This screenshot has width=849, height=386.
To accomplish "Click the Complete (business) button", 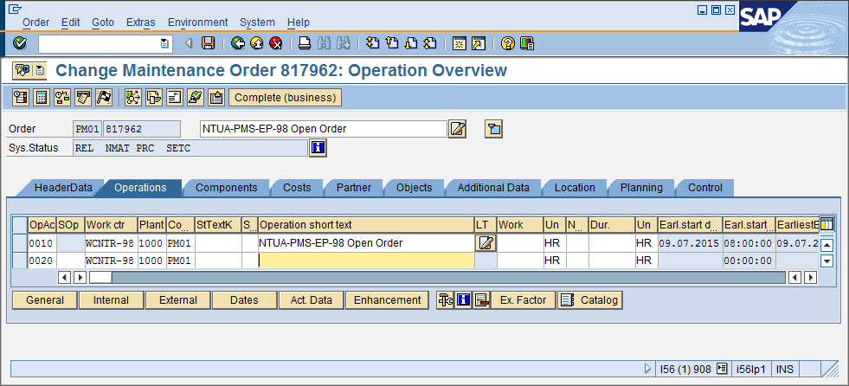I will 286,98.
